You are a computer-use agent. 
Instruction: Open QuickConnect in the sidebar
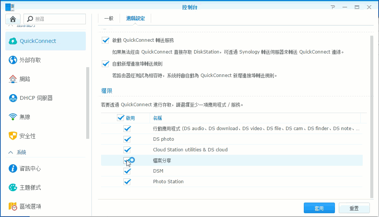click(x=38, y=41)
